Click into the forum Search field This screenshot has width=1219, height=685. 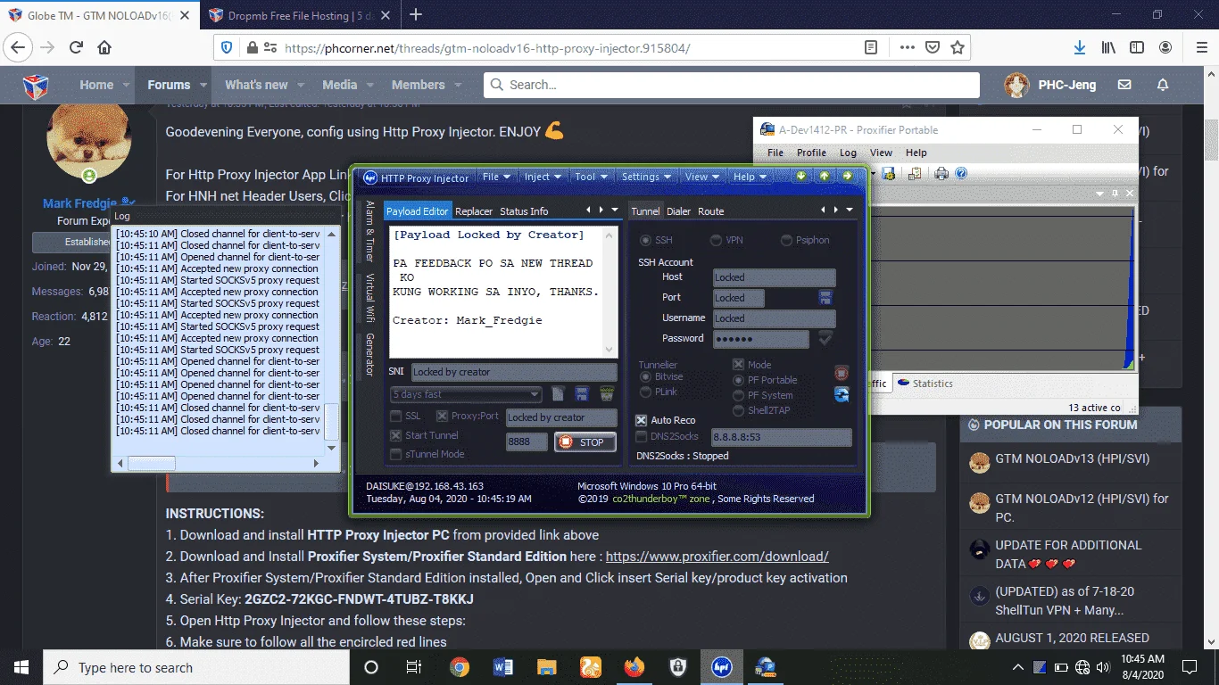coord(732,85)
